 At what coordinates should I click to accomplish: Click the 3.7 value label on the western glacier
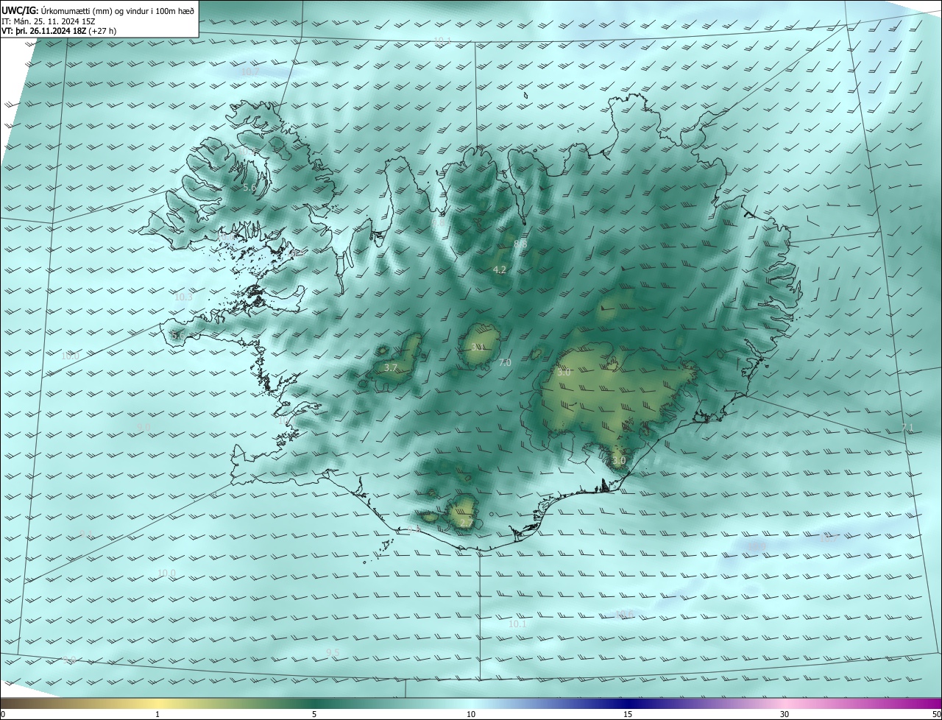391,368
